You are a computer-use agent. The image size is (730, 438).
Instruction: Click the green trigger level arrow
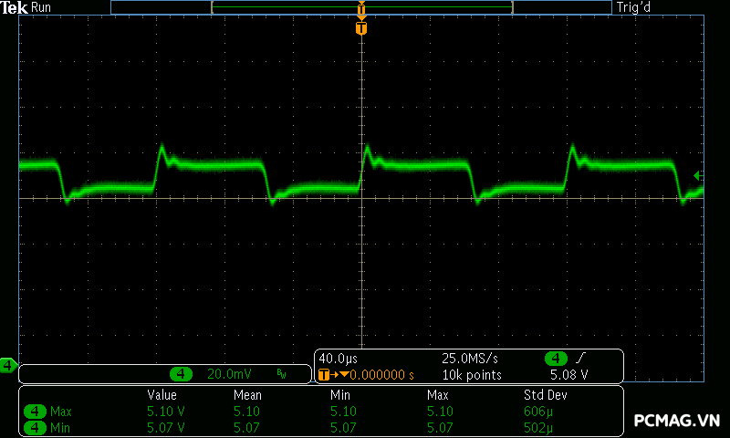coord(698,175)
